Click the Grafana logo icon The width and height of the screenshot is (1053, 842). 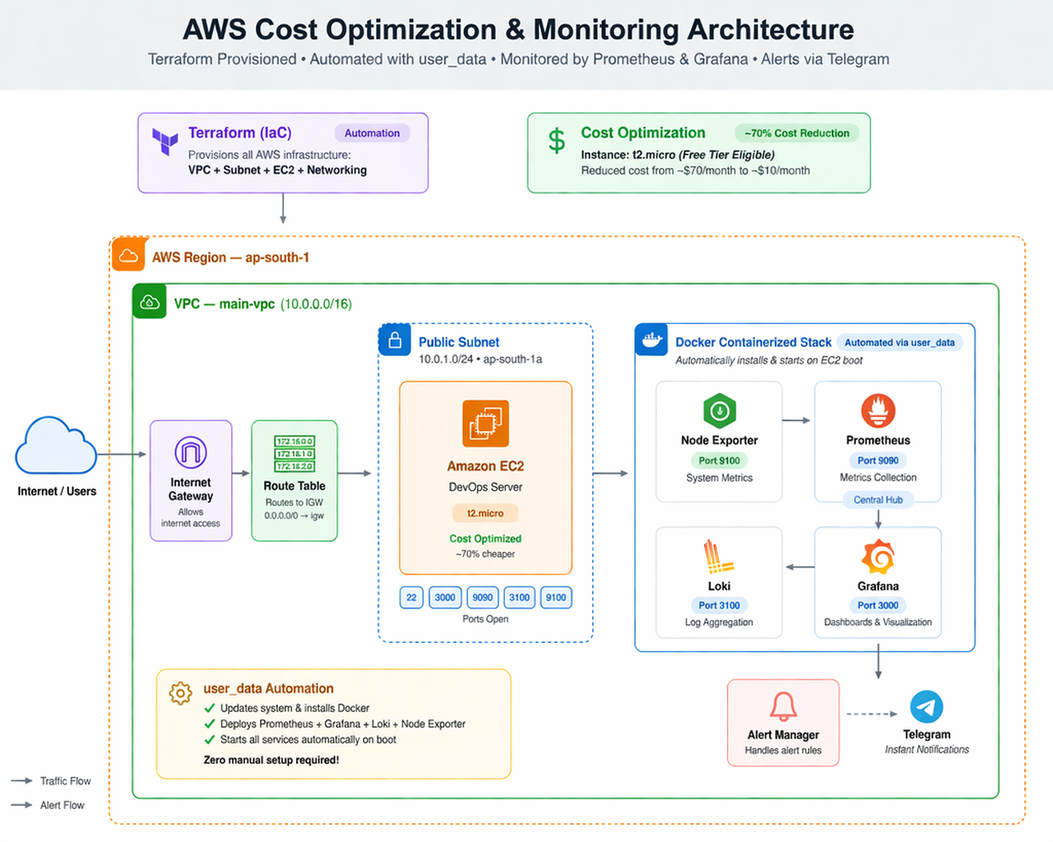click(x=878, y=557)
